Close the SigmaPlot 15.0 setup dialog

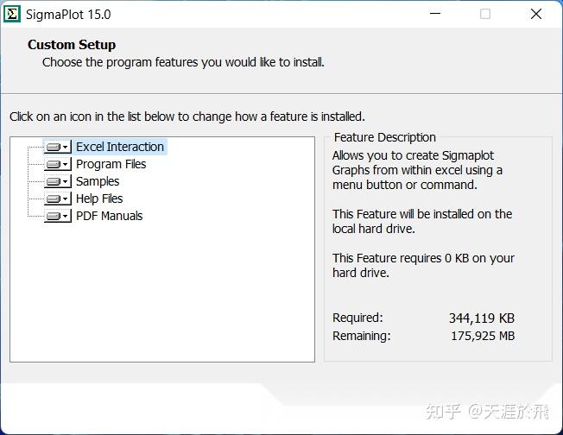pyautogui.click(x=536, y=14)
